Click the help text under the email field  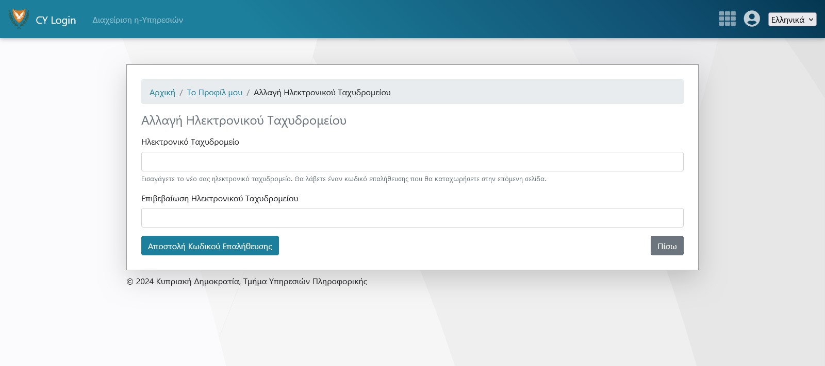(x=343, y=179)
